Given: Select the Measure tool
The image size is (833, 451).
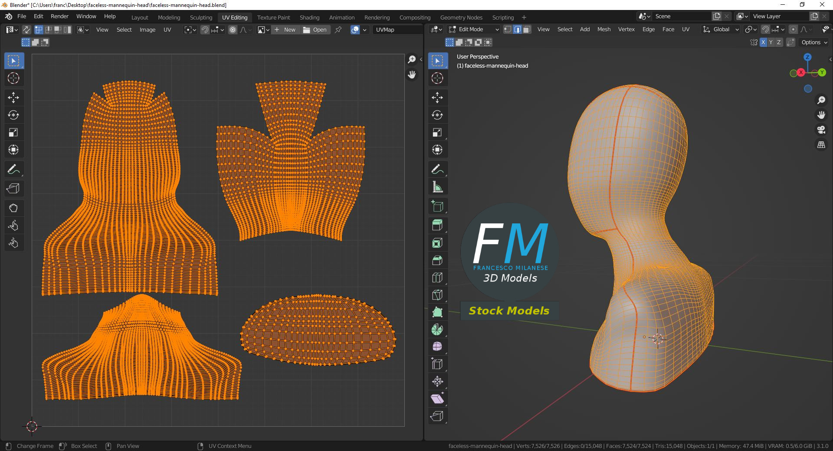Looking at the screenshot, I should pos(437,187).
